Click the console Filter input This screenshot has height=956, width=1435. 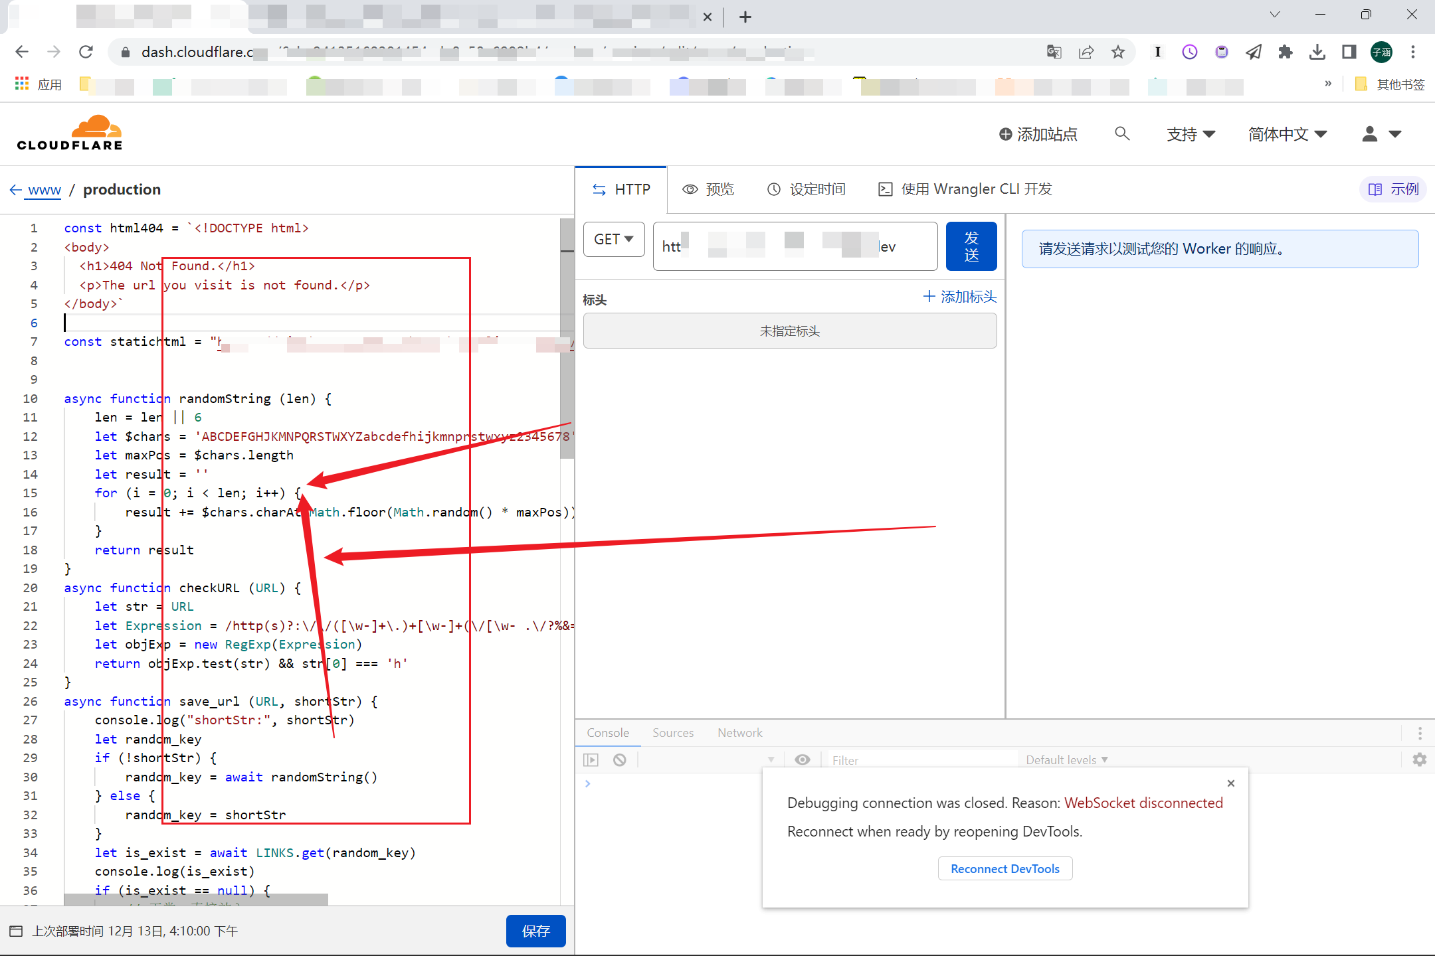(922, 759)
